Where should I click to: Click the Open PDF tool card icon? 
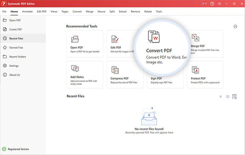click(x=75, y=39)
